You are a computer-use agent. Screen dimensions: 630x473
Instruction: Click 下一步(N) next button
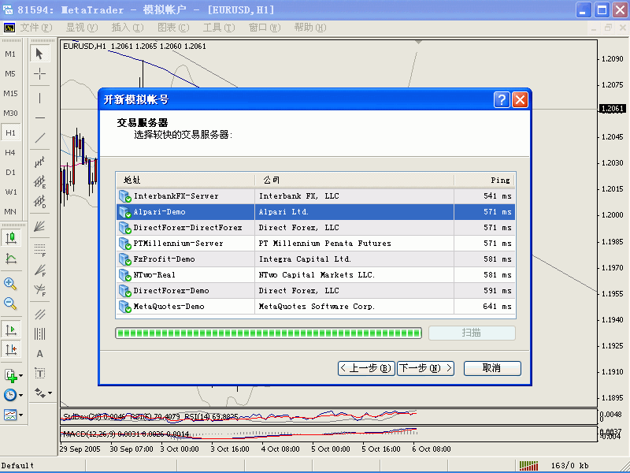[425, 368]
